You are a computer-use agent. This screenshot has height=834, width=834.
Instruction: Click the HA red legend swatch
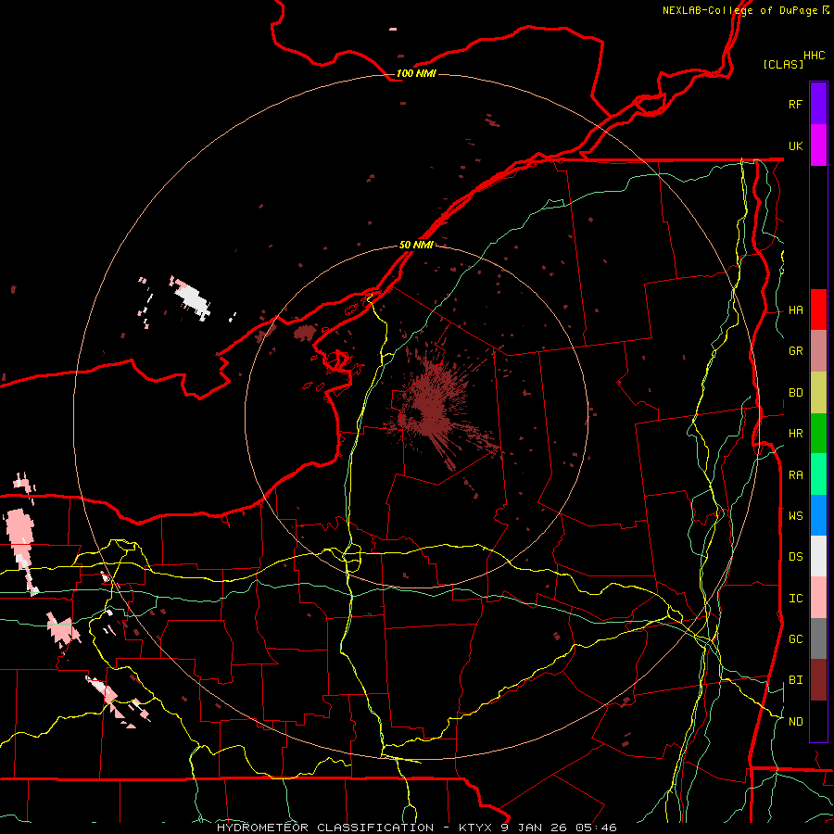click(818, 310)
